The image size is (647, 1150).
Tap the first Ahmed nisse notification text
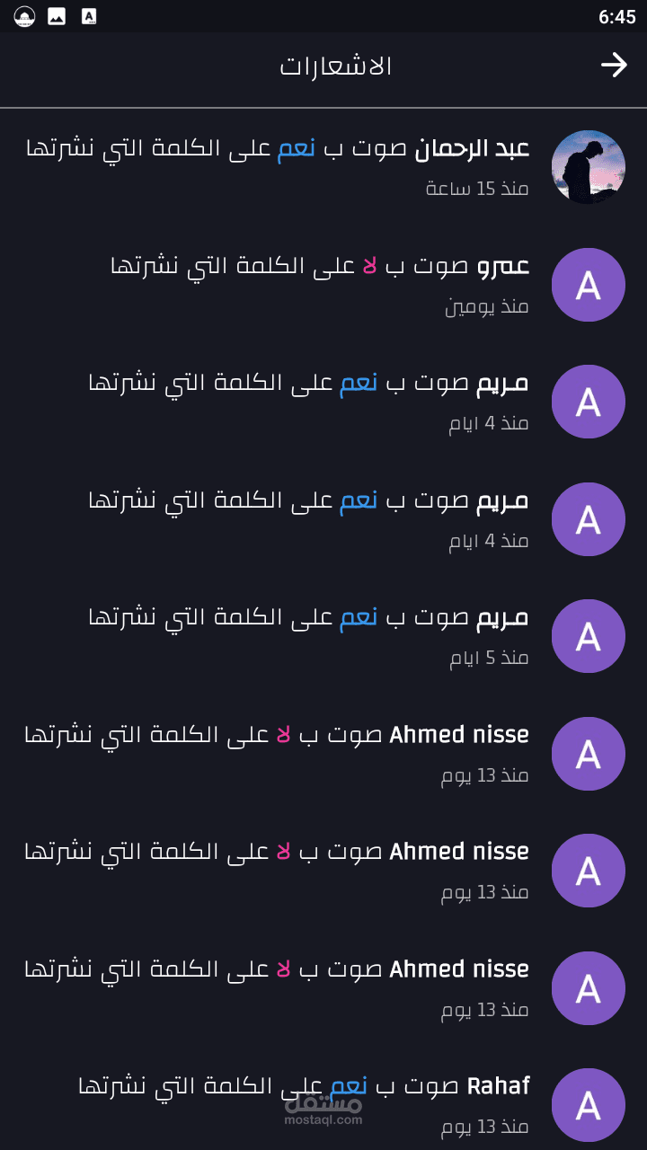click(276, 735)
